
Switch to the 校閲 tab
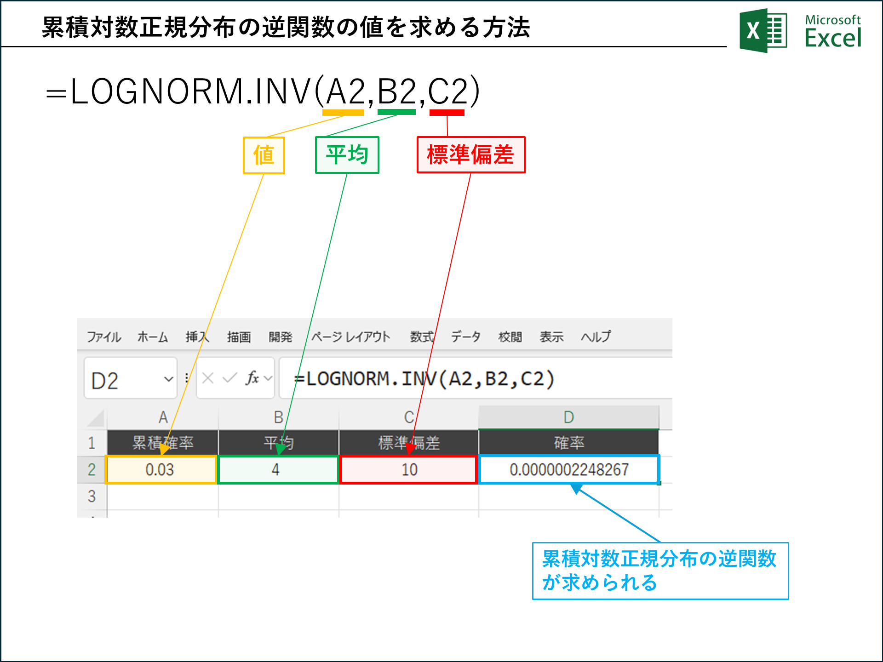click(510, 337)
